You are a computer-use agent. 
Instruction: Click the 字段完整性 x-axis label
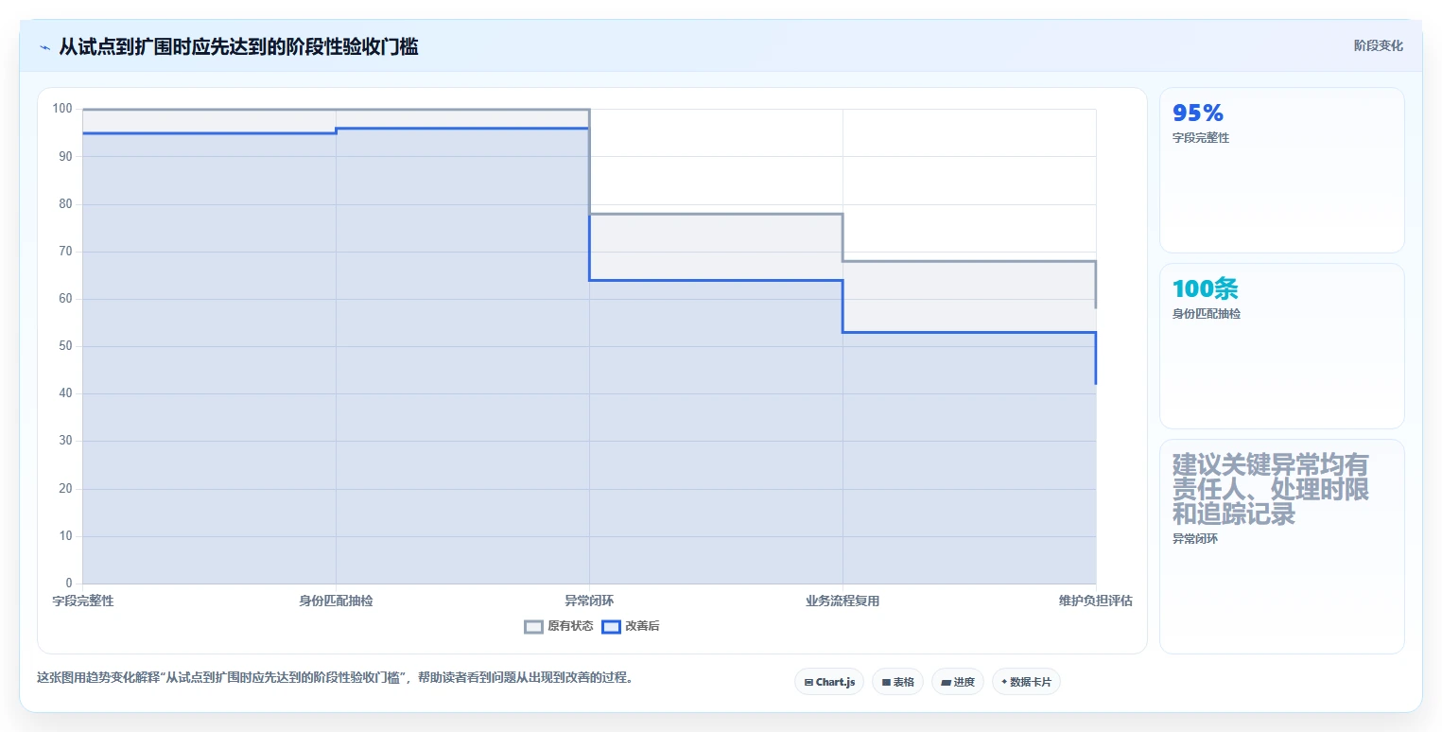tap(83, 601)
